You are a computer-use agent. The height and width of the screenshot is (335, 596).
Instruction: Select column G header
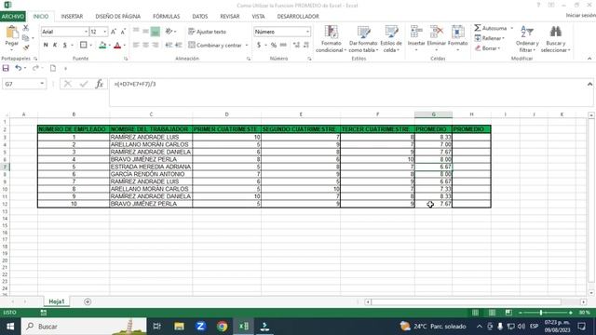[433, 114]
